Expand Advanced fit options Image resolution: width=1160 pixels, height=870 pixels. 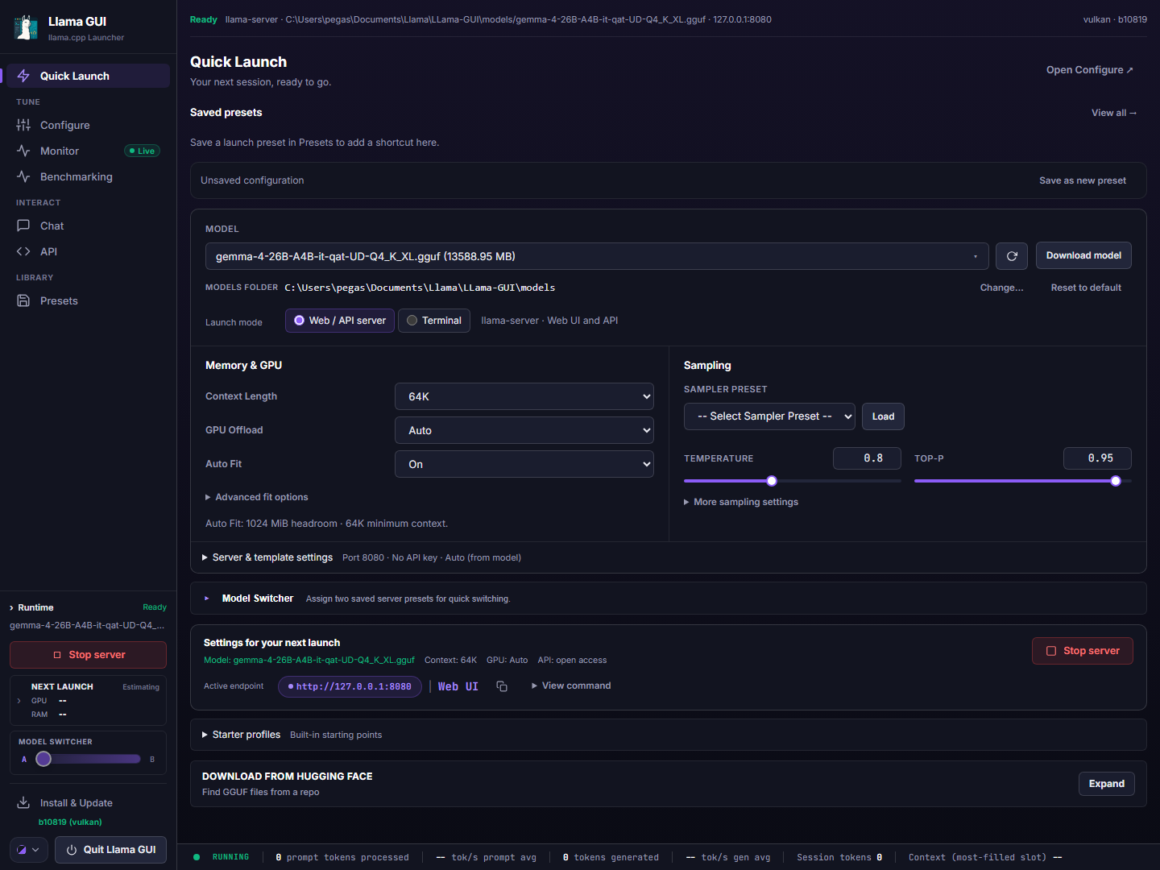click(257, 497)
